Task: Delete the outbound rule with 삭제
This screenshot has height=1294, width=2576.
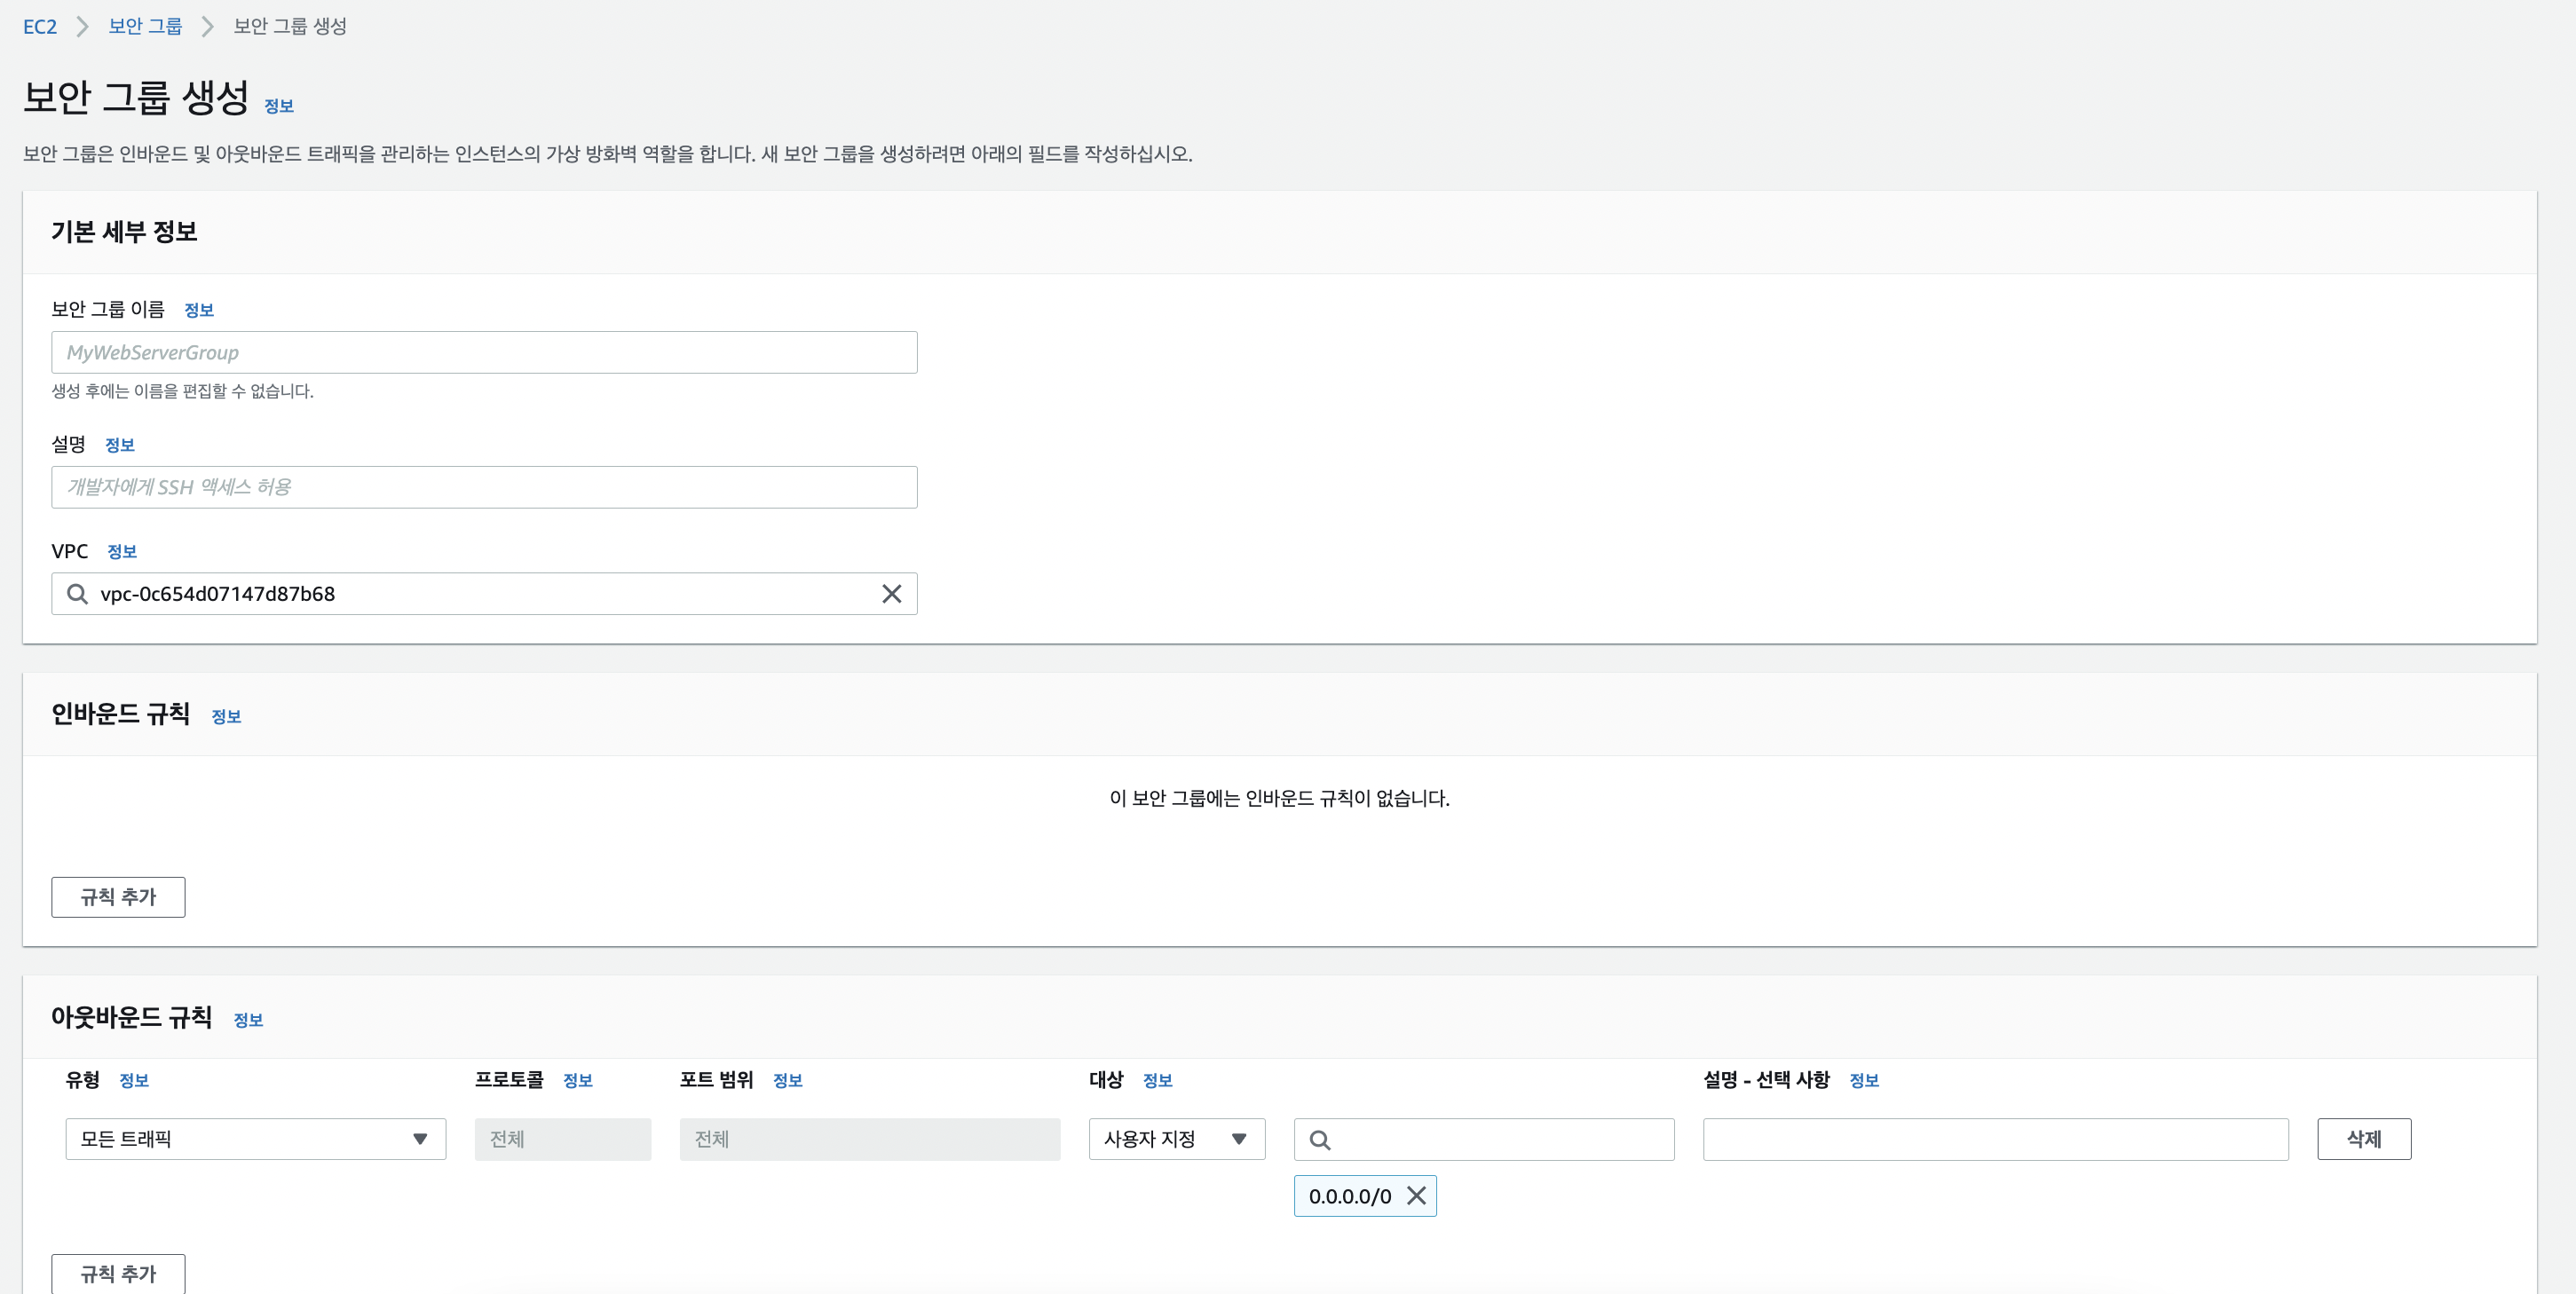Action: [2363, 1139]
